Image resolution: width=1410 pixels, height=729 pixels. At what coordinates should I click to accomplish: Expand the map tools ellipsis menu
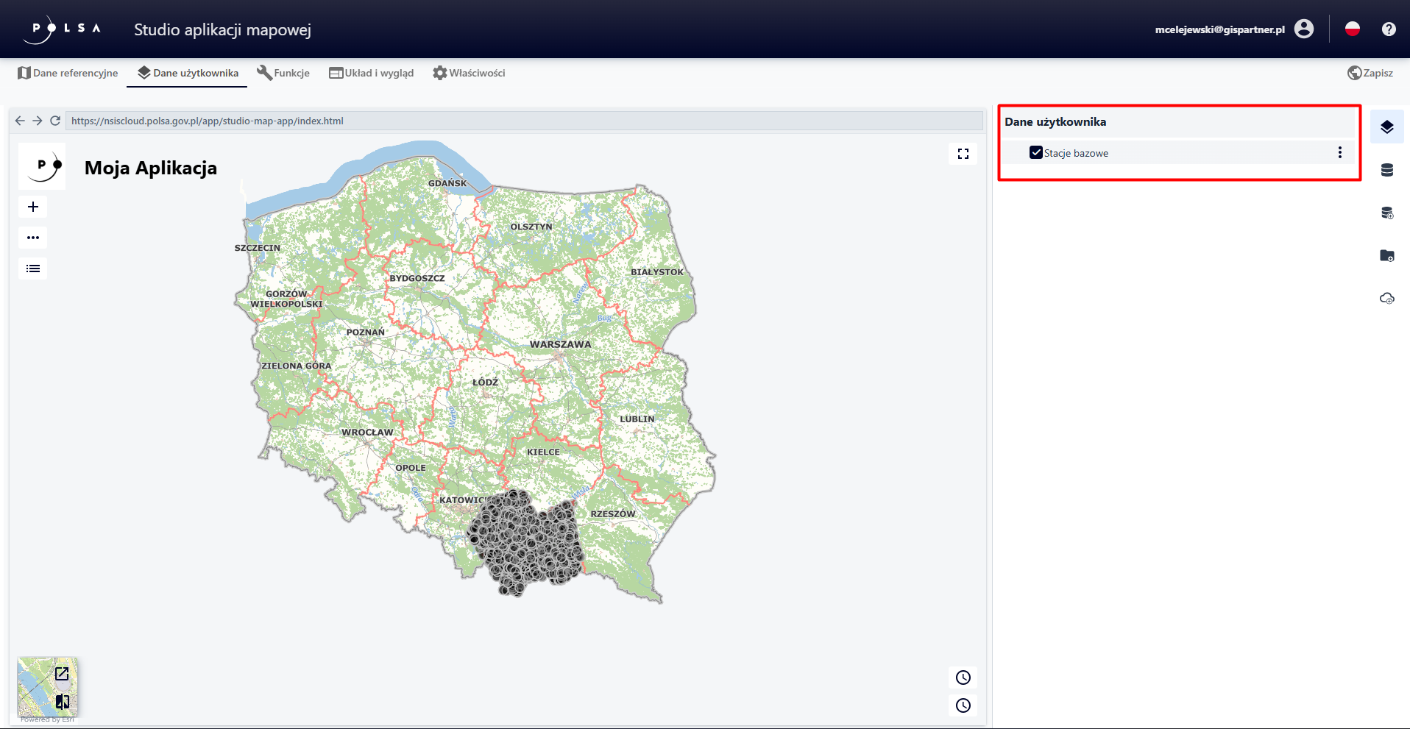(33, 238)
